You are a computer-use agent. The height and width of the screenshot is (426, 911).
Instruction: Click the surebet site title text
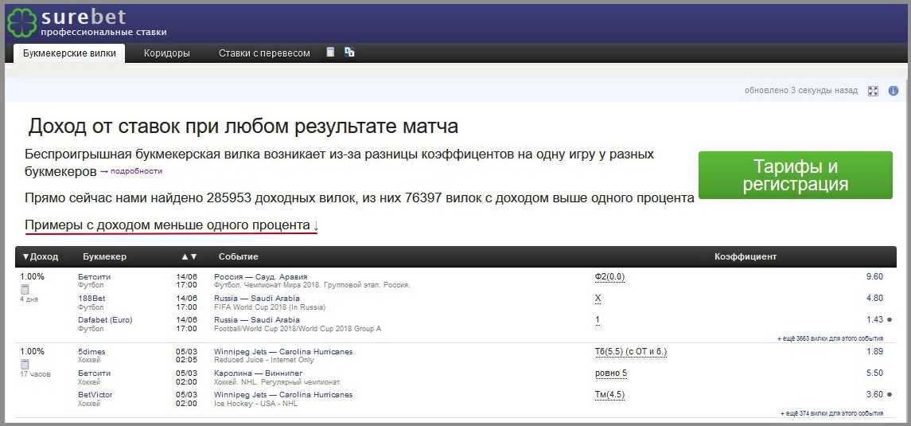(x=83, y=17)
